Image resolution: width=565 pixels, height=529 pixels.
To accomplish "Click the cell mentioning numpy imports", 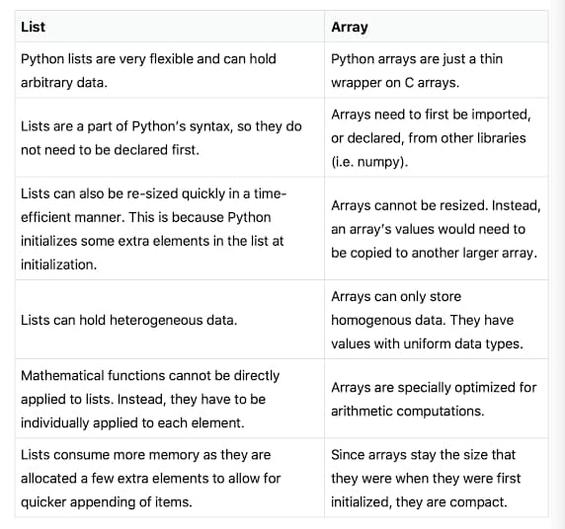I will point(437,137).
